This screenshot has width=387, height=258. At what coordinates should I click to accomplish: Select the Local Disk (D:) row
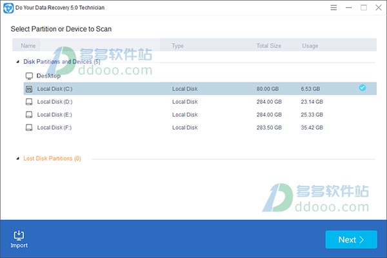[200, 102]
